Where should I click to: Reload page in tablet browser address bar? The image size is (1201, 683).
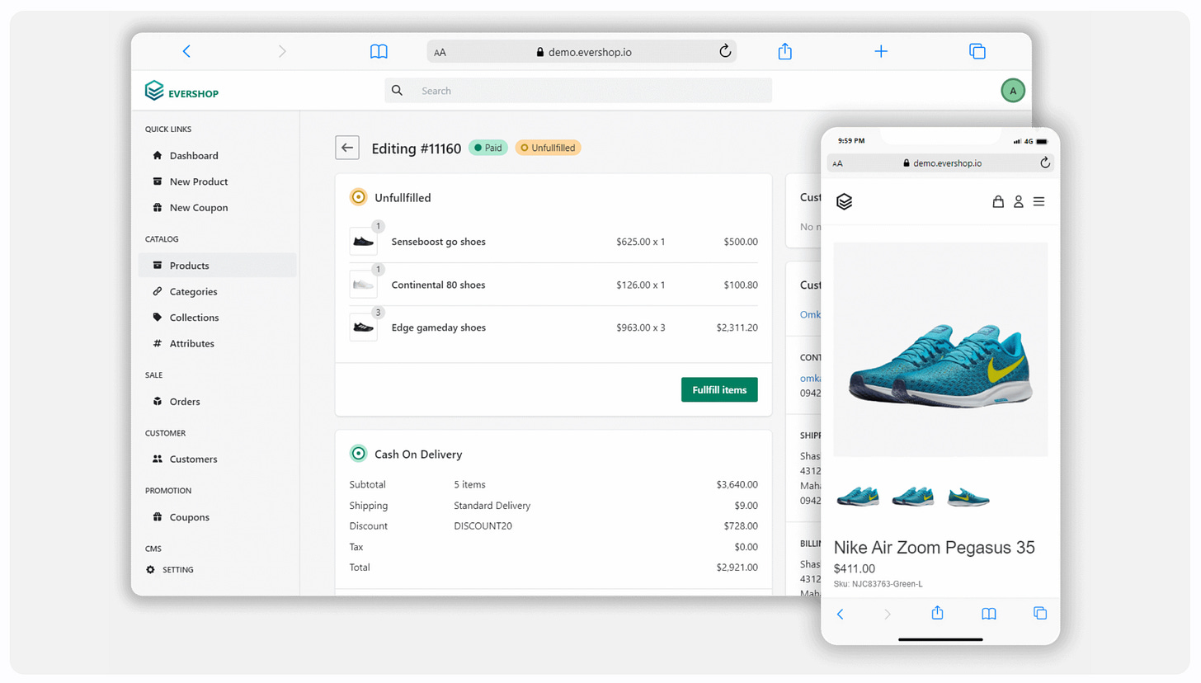pos(725,51)
